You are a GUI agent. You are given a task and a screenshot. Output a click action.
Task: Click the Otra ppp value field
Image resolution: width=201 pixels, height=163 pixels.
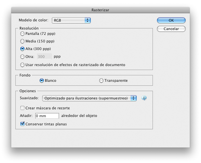pyautogui.click(x=44, y=57)
